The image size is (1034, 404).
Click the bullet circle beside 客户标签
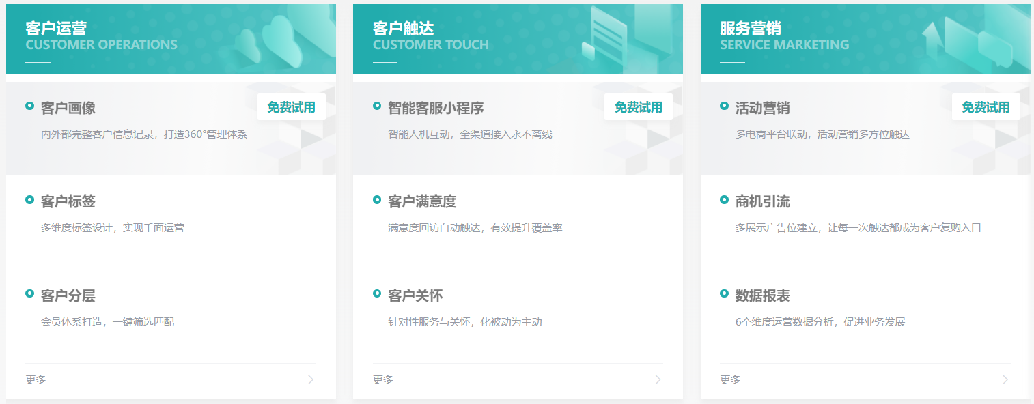click(x=29, y=199)
